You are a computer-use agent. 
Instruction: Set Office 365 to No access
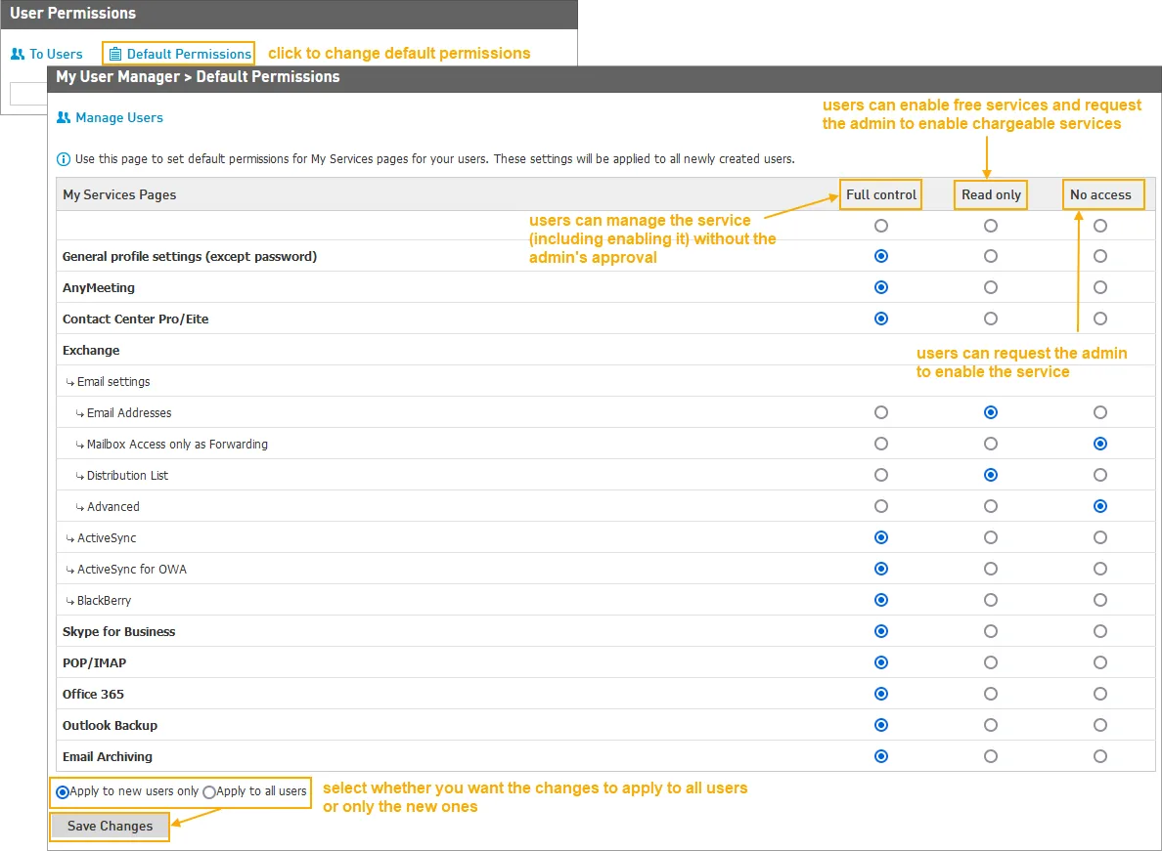[1099, 694]
